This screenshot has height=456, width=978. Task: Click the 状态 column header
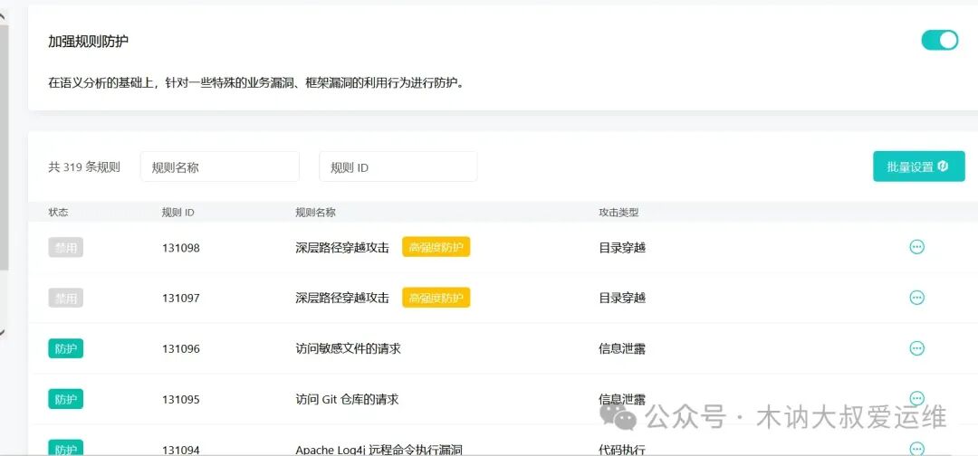[58, 213]
